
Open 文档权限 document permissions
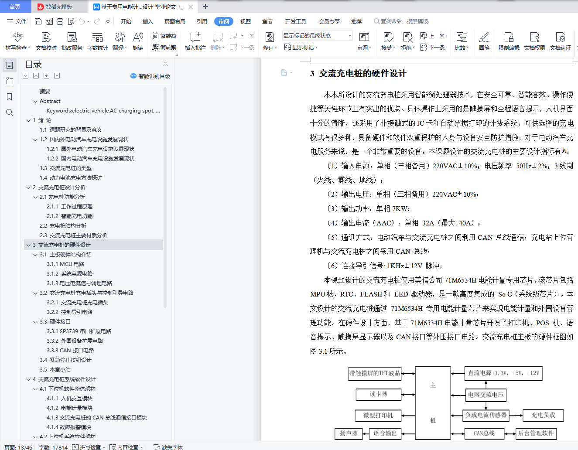[x=535, y=41]
